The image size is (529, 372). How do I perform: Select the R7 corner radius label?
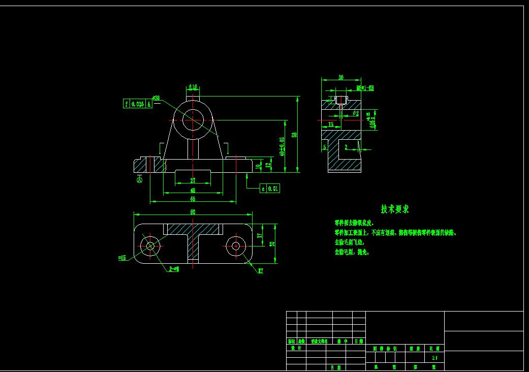click(x=261, y=271)
